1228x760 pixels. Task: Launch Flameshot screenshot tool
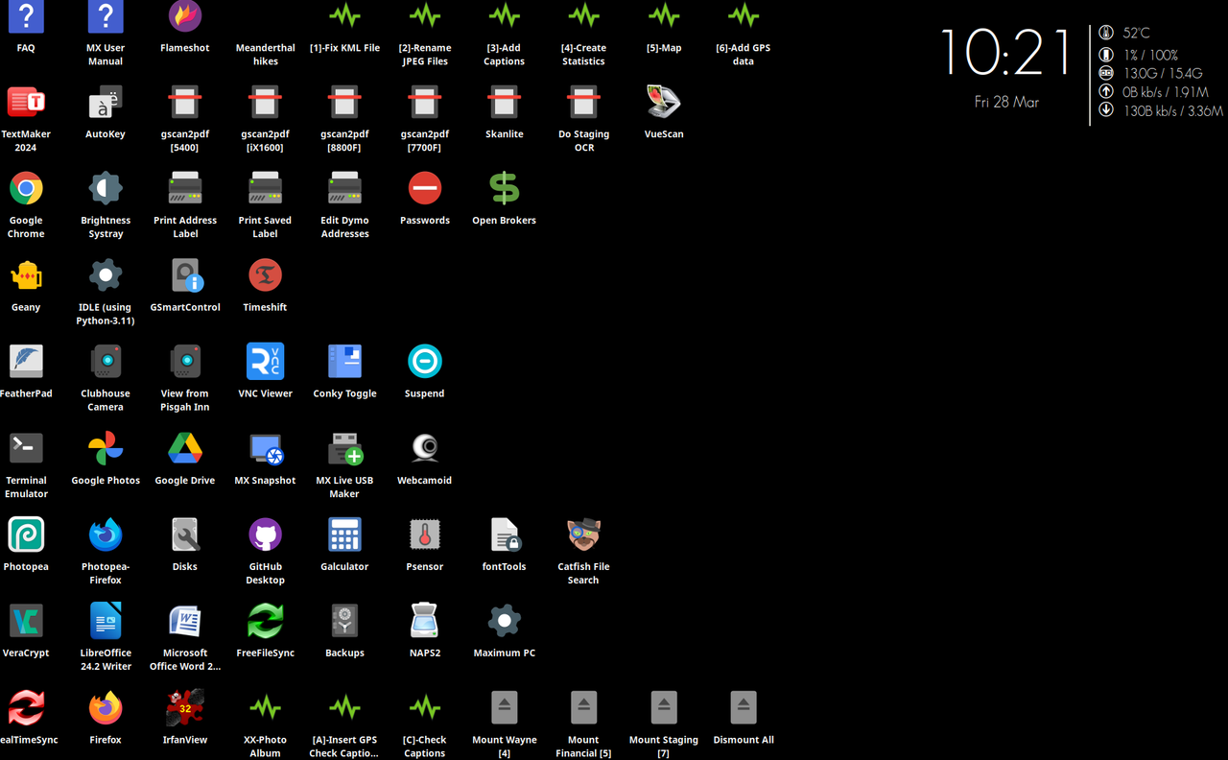click(x=185, y=16)
